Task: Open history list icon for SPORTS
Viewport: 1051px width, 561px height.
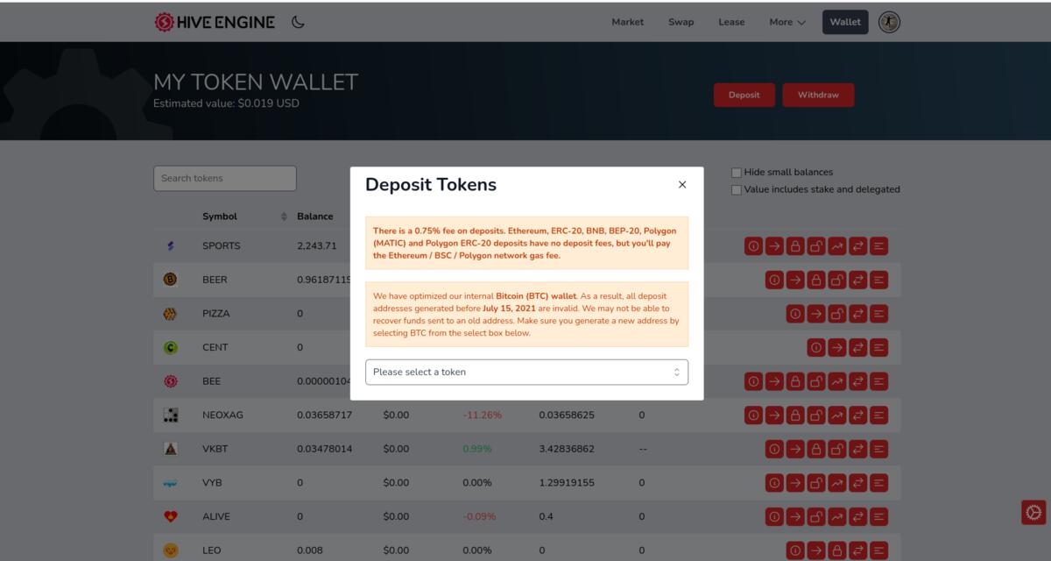Action: click(x=879, y=246)
